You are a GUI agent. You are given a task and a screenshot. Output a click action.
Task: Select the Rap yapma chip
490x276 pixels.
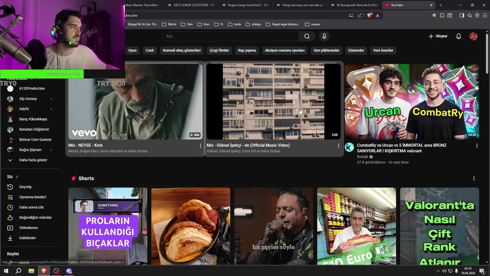tap(247, 50)
